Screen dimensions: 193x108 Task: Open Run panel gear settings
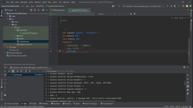click(184, 67)
